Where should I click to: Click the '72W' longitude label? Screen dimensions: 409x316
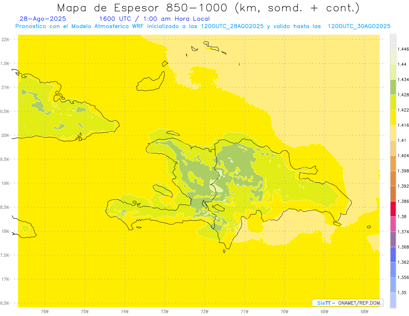205,311
